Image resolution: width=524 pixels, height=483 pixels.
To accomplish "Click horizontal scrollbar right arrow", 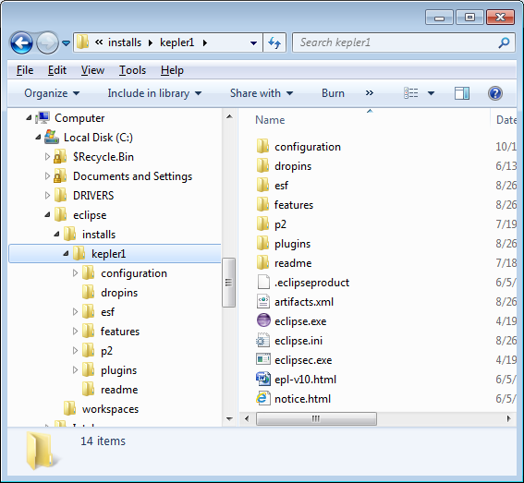I will click(509, 418).
